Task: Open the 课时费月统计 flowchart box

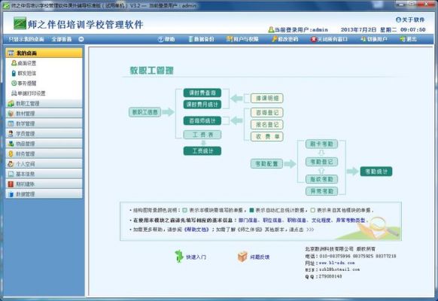Action: [202, 105]
